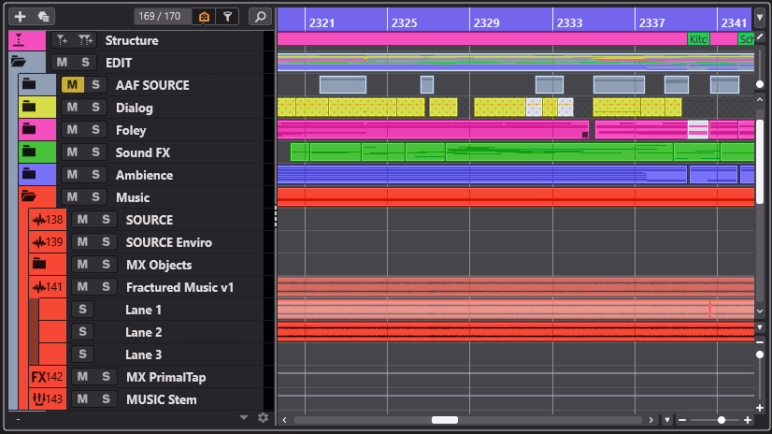This screenshot has width=772, height=434.
Task: Solo the SOURCE audio track
Action: point(106,219)
